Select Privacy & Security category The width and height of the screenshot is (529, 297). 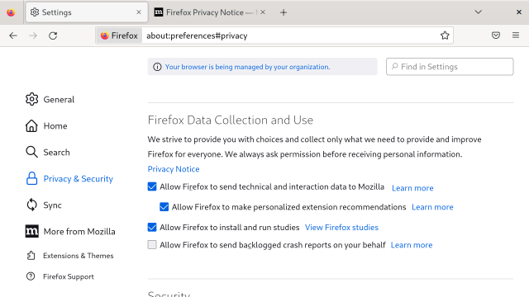pyautogui.click(x=69, y=179)
